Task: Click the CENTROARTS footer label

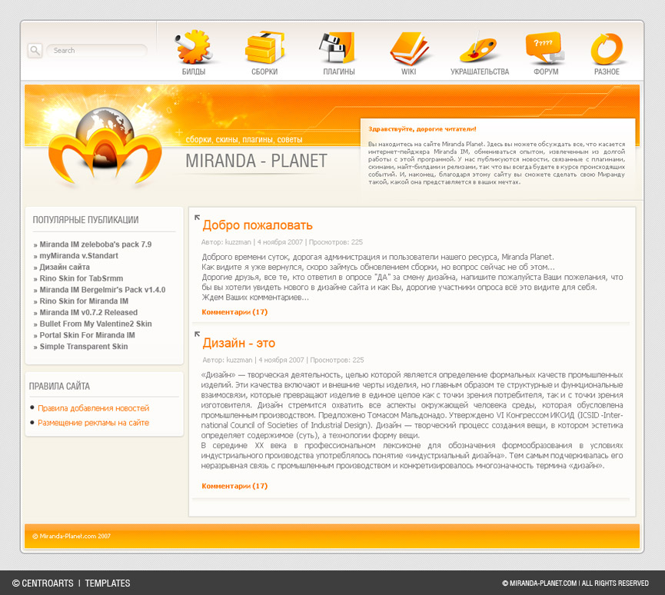Action: click(x=43, y=583)
